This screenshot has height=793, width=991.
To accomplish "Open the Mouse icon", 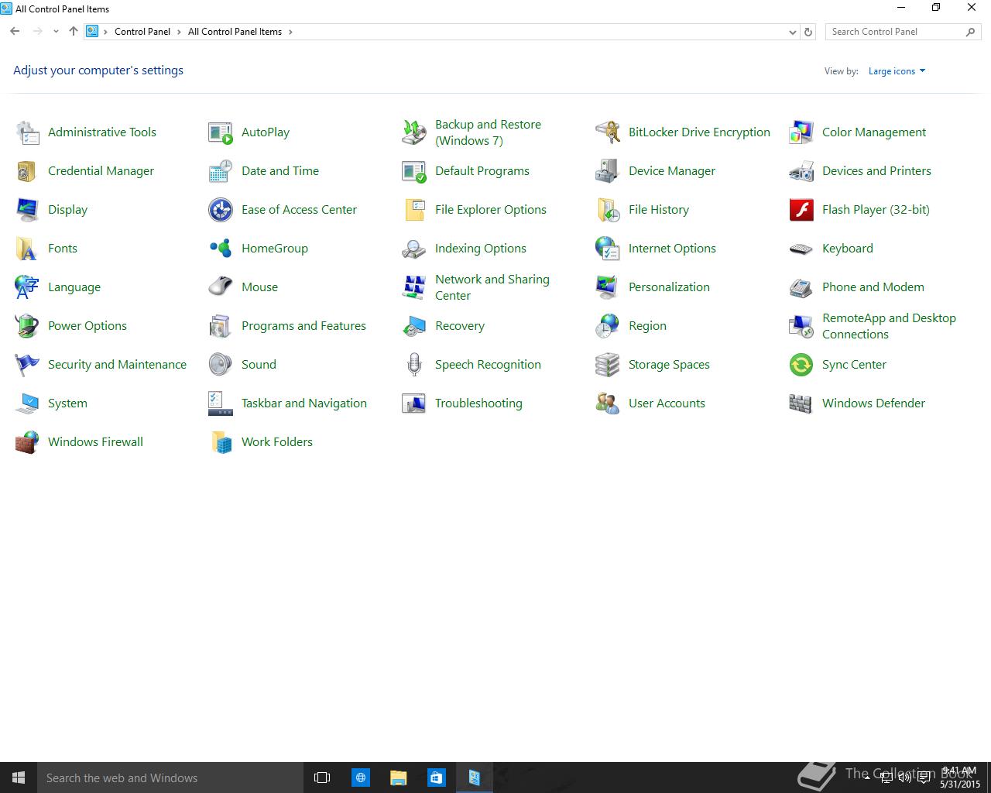I will click(221, 287).
